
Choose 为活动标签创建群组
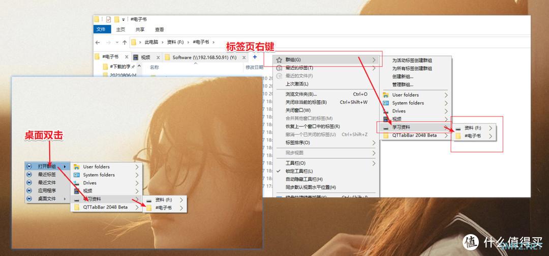click(x=412, y=61)
